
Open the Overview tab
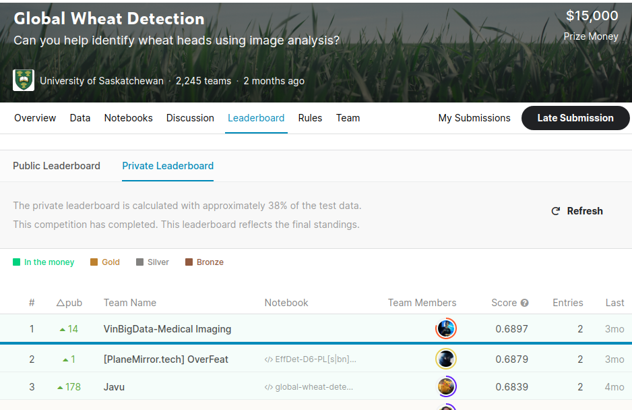click(35, 118)
